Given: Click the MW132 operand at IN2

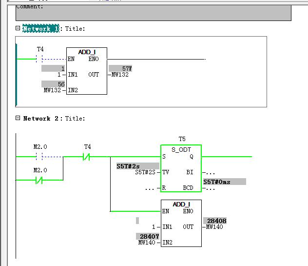Looking at the screenshot, I should click(52, 90).
